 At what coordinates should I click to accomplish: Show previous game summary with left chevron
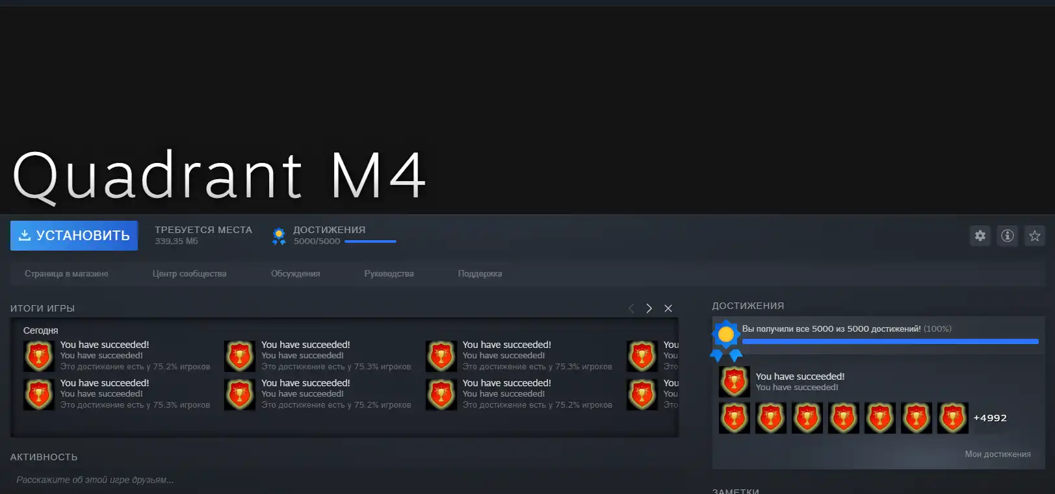click(631, 308)
